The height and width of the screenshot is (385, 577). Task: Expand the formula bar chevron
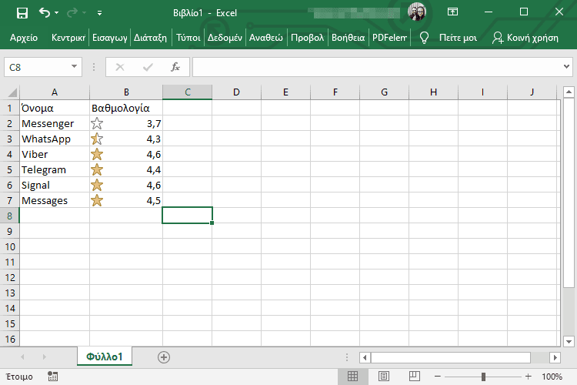(x=567, y=67)
